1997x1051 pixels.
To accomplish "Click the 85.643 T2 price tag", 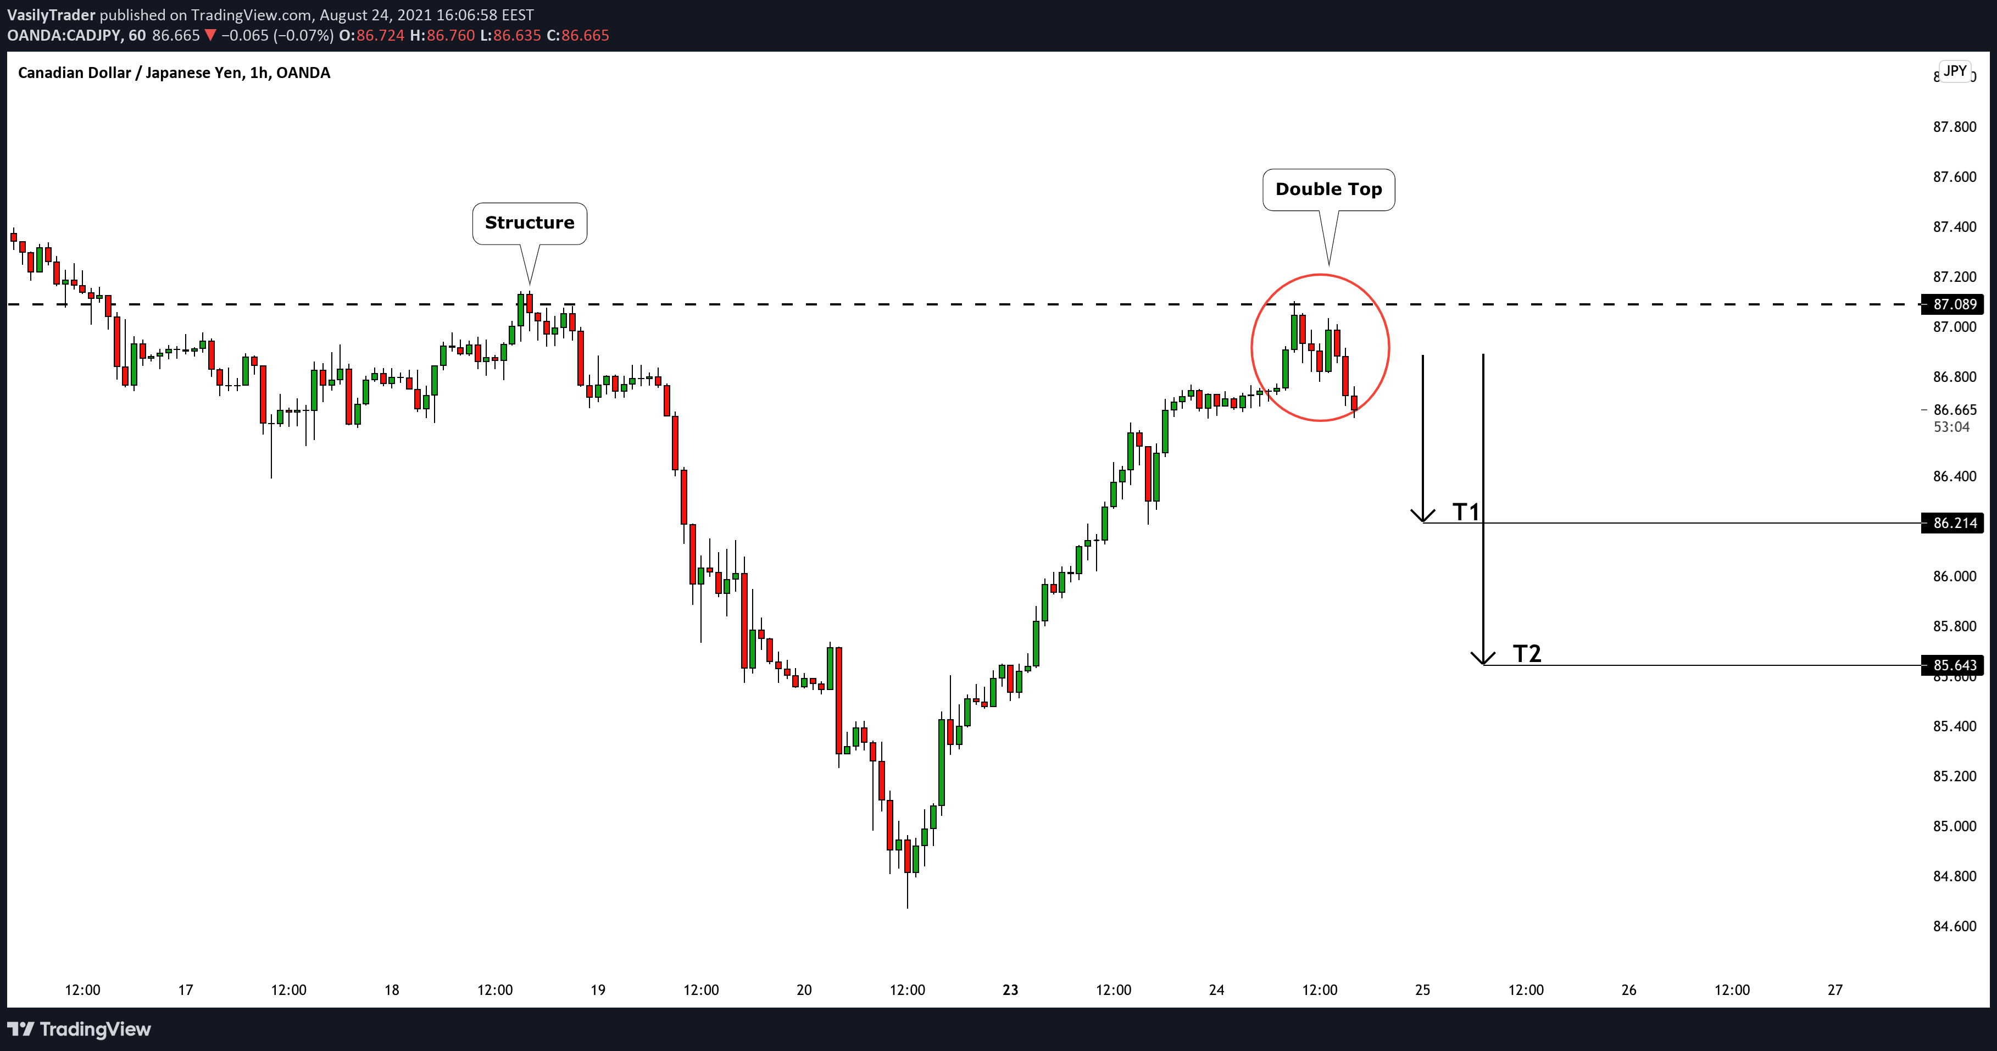I will click(x=1954, y=665).
